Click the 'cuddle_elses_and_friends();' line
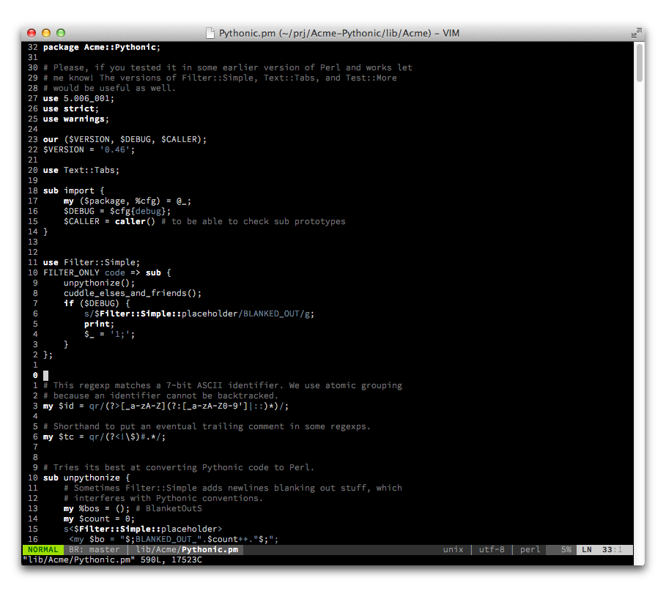The height and width of the screenshot is (591, 666). pyautogui.click(x=133, y=293)
